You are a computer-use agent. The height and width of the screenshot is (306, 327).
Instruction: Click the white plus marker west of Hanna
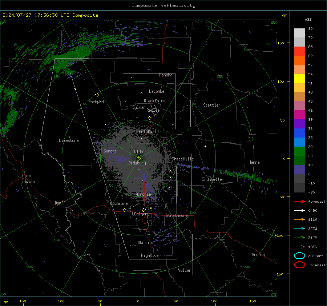coord(205,146)
